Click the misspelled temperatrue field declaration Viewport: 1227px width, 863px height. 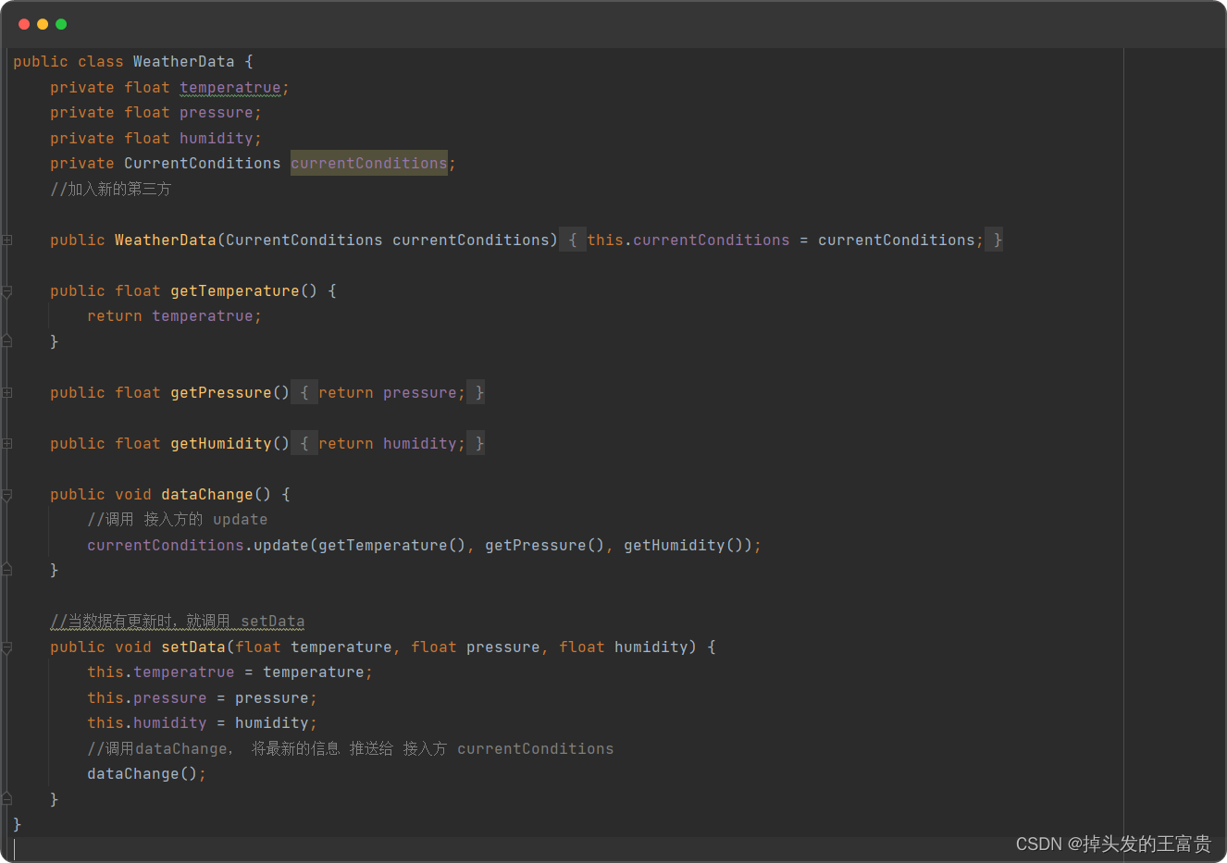click(230, 88)
